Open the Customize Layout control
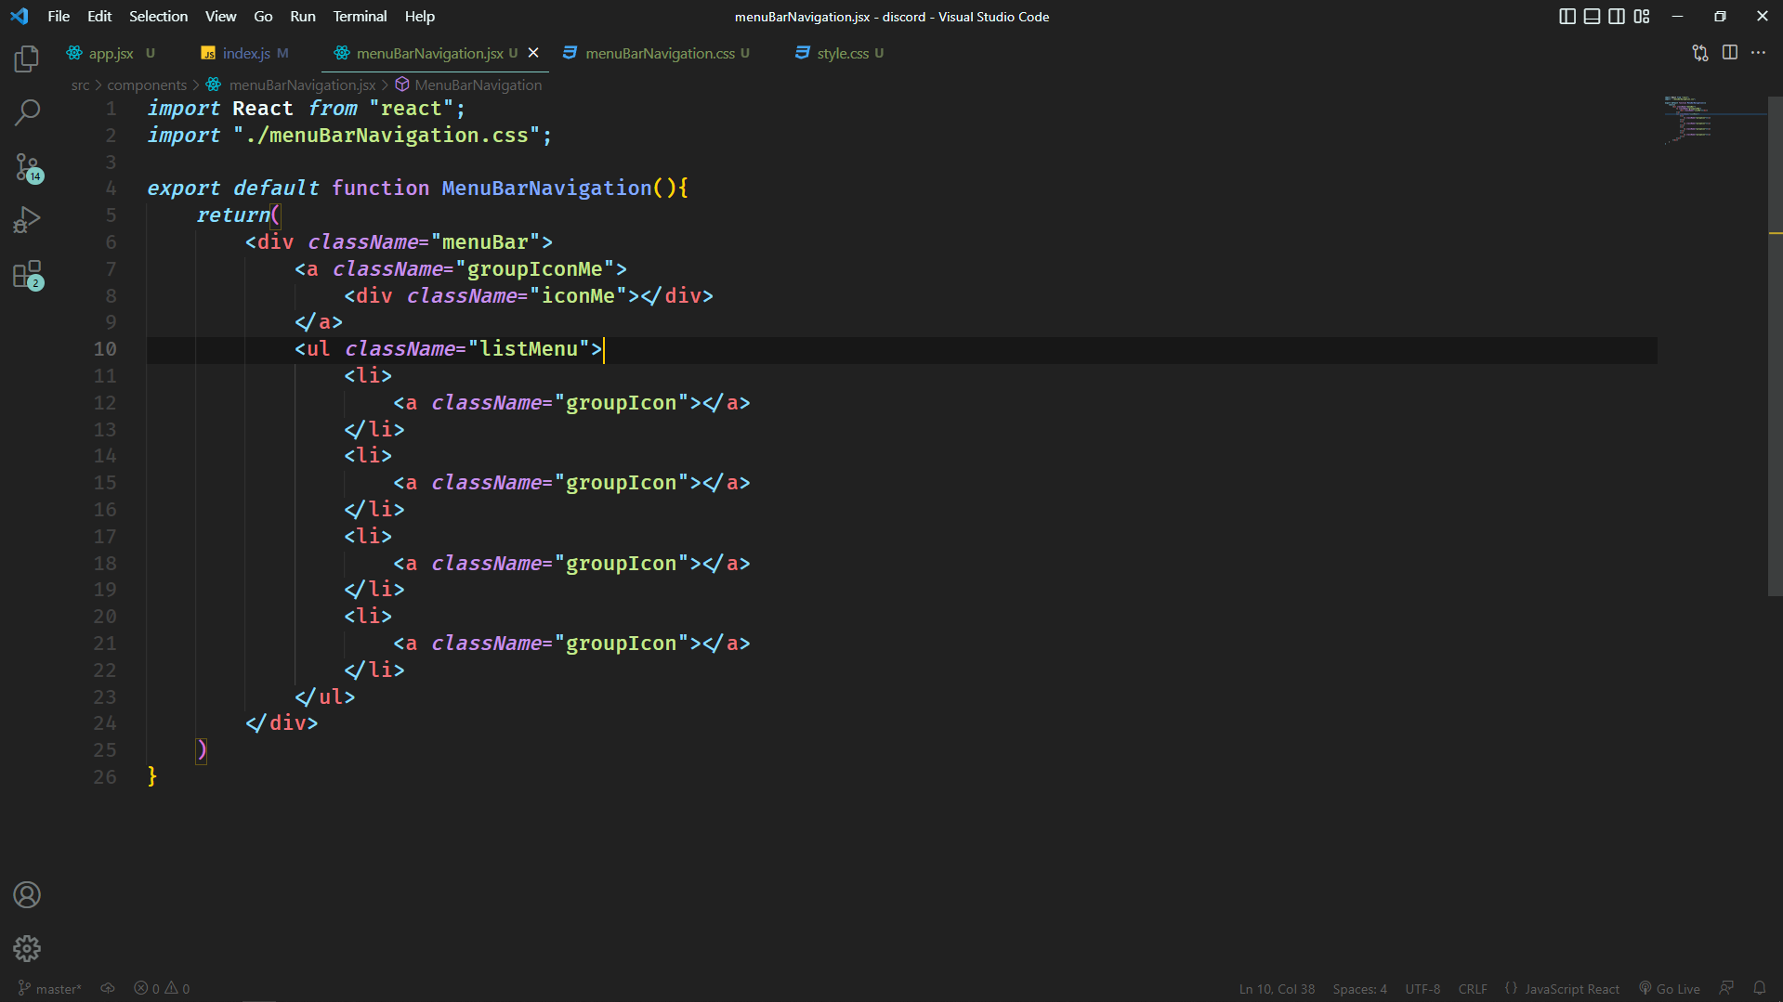 [x=1642, y=17]
